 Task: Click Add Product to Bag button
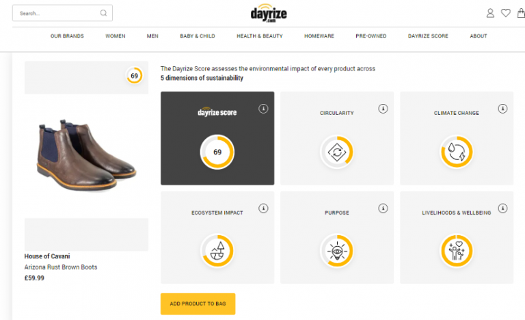[x=198, y=304]
